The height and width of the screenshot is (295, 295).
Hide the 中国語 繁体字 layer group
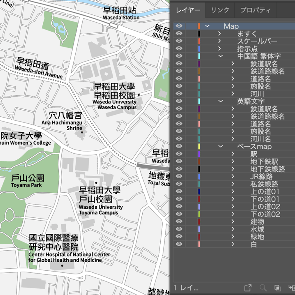(x=179, y=56)
